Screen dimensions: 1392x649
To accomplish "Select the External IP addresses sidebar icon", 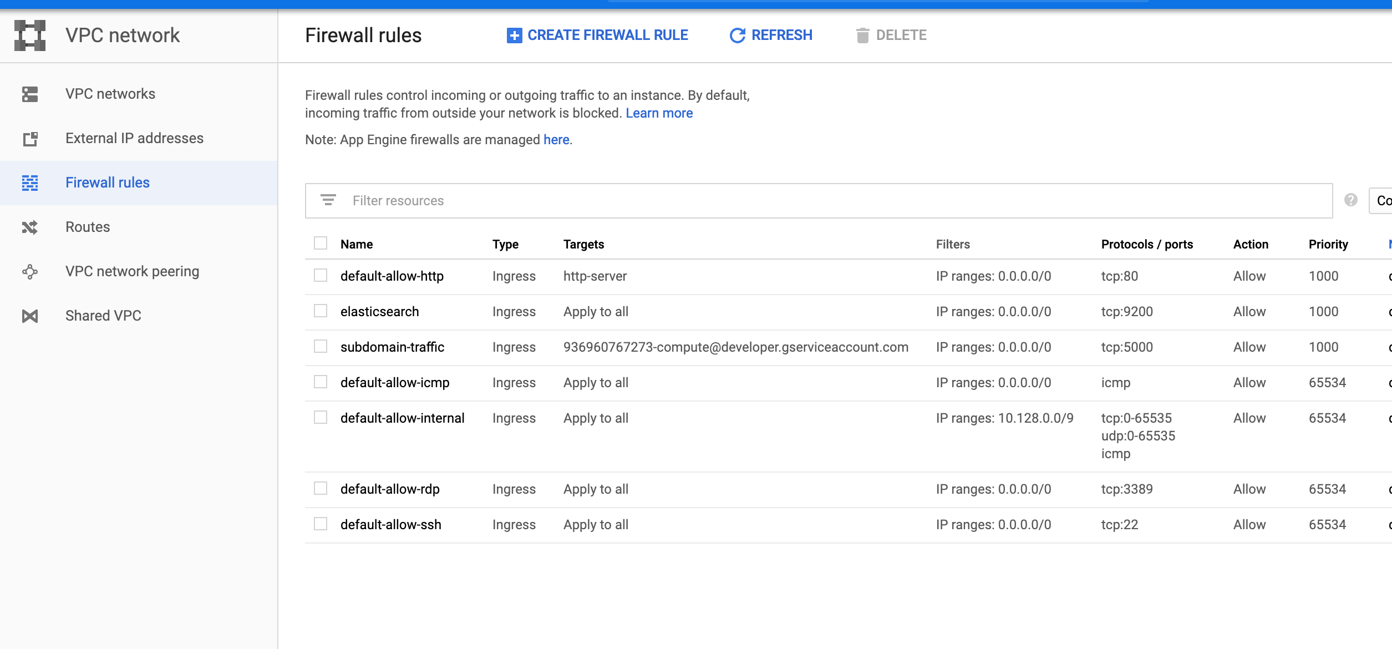I will point(31,138).
